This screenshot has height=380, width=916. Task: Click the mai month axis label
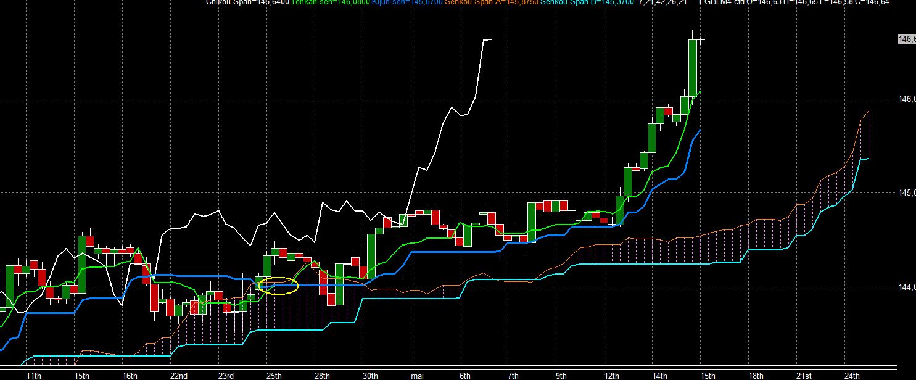(x=418, y=375)
